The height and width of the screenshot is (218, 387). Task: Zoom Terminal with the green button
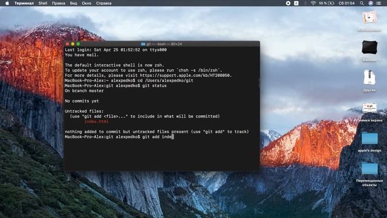pyautogui.click(x=78, y=44)
